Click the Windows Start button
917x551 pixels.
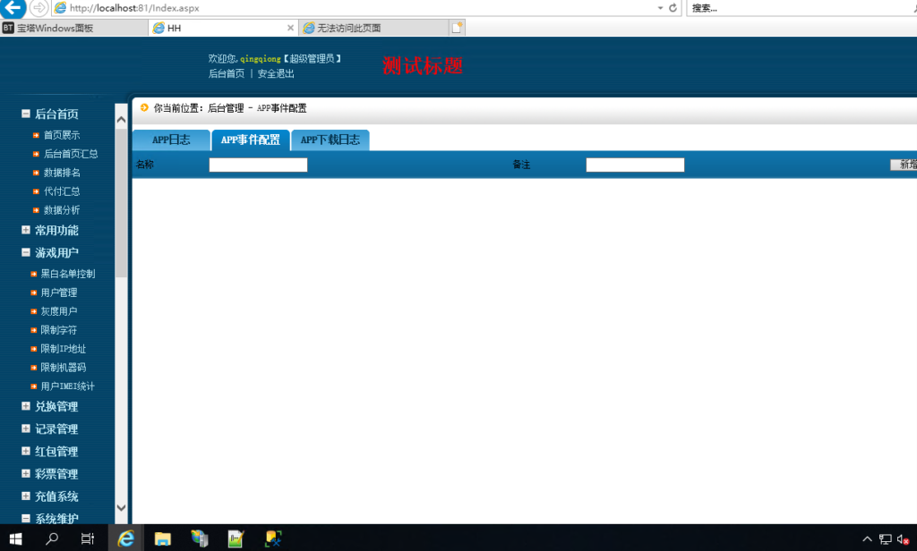[15, 538]
